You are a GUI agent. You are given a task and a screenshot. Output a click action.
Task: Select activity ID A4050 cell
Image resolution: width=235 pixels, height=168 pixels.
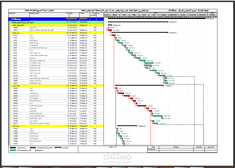16,93
